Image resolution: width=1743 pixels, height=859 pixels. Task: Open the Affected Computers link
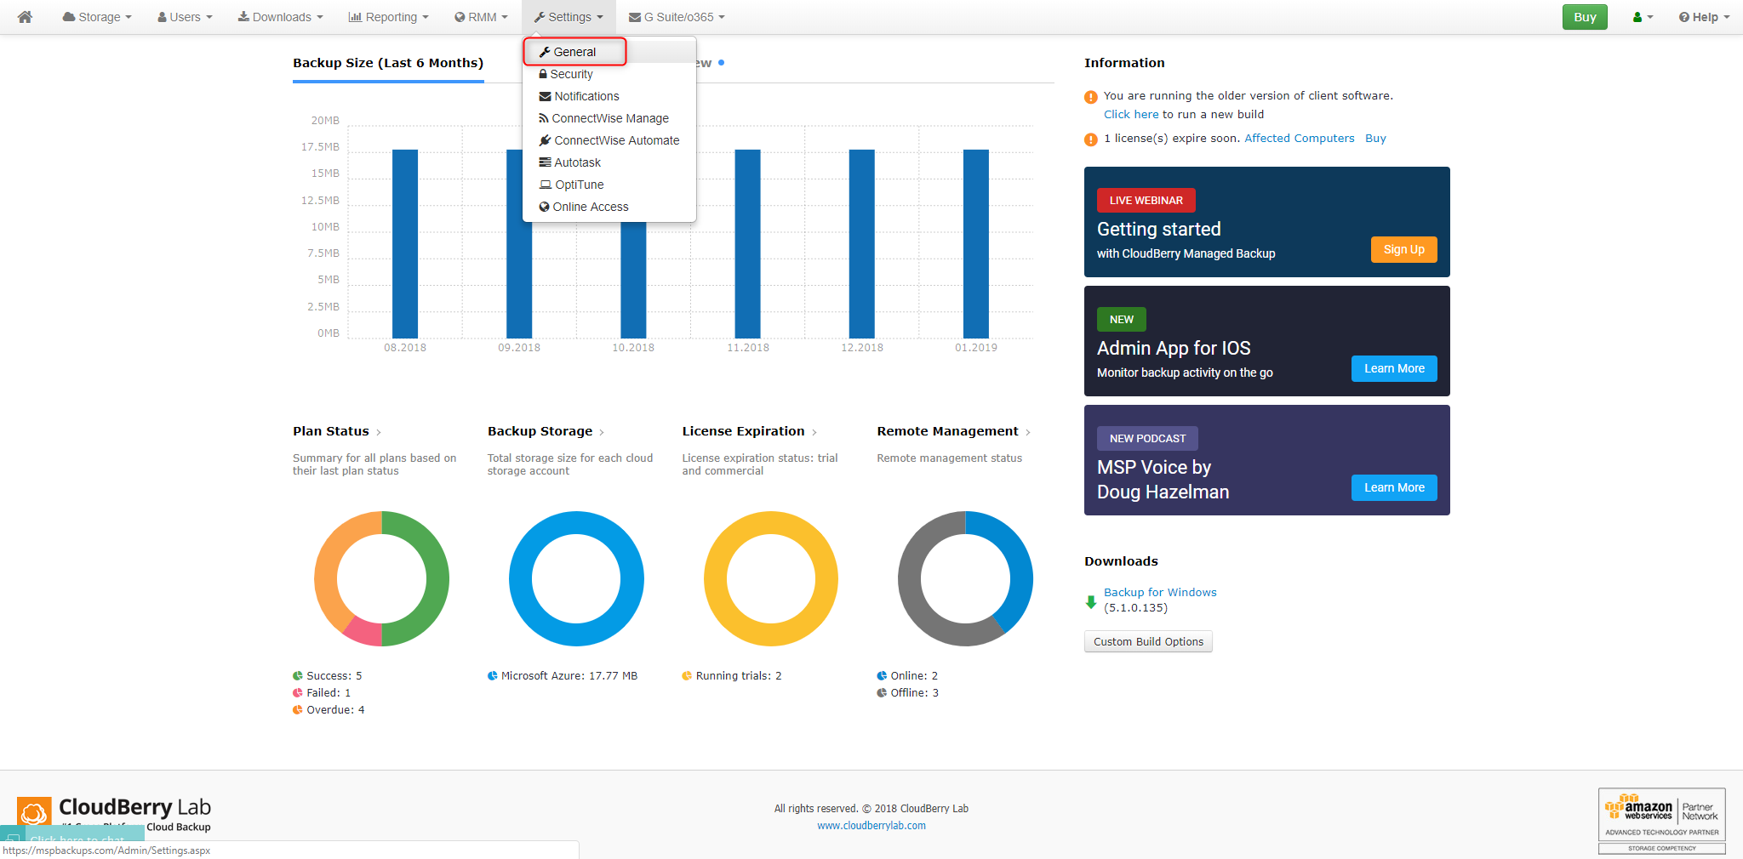click(x=1299, y=138)
